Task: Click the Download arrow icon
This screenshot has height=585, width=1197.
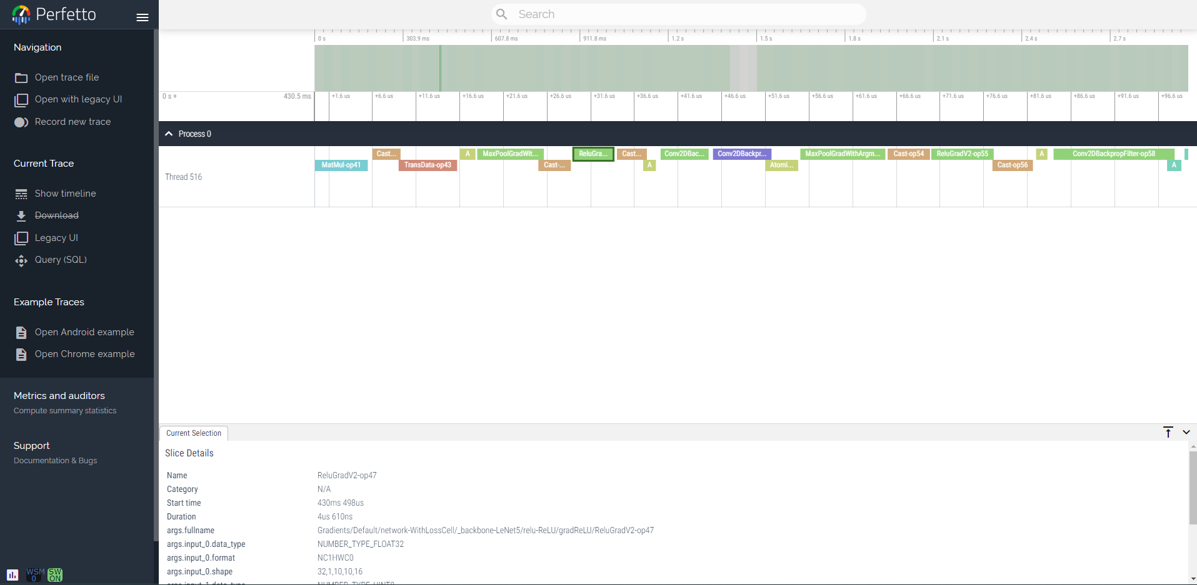Action: pos(21,216)
